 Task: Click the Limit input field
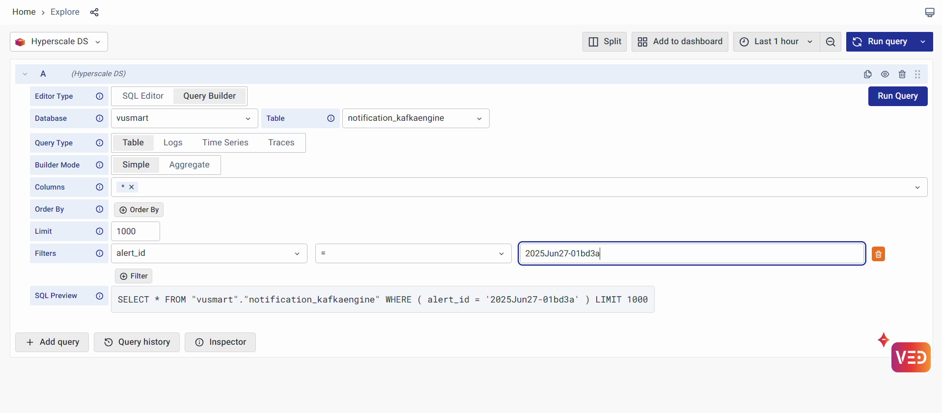(135, 231)
